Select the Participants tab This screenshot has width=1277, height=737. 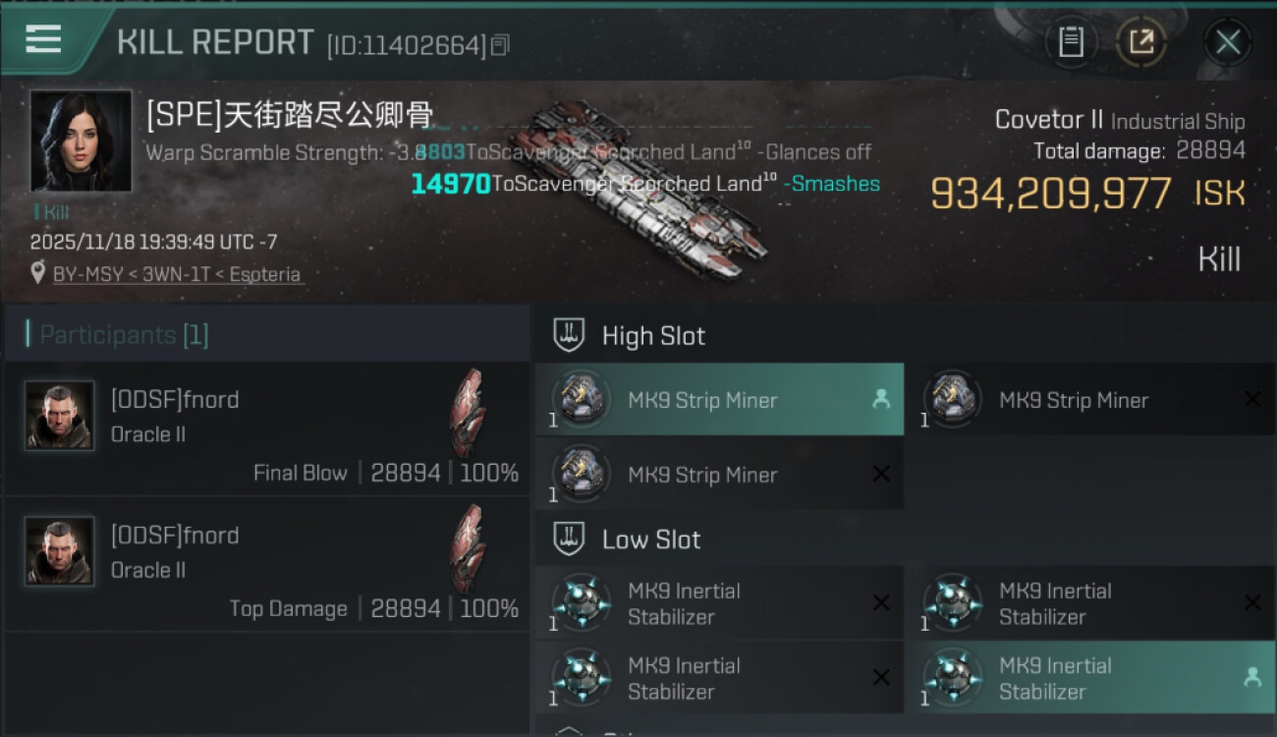[x=124, y=335]
